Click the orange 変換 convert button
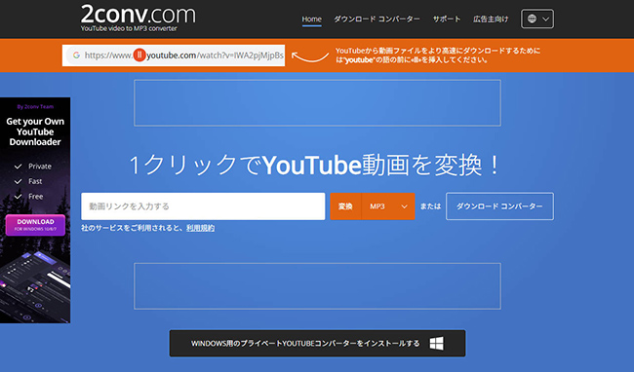This screenshot has height=372, width=634. [x=345, y=206]
